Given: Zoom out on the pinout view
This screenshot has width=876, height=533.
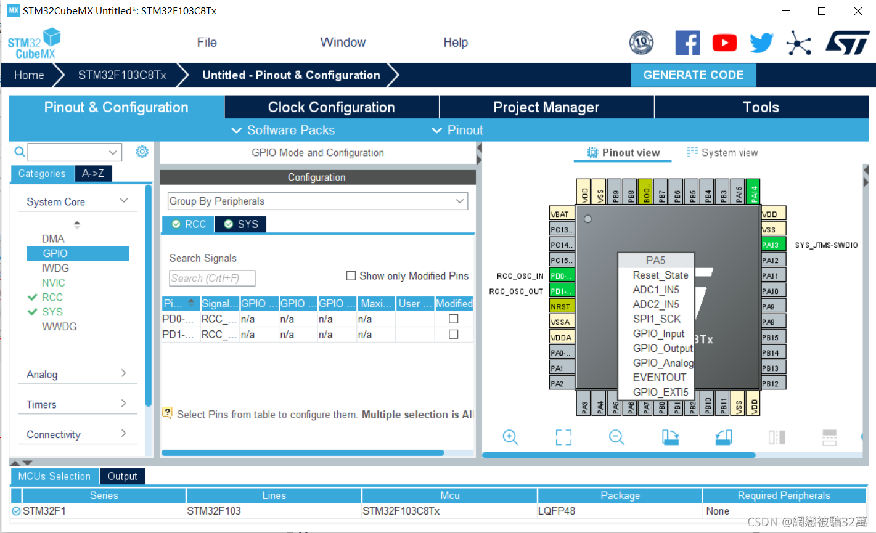Looking at the screenshot, I should 616,437.
